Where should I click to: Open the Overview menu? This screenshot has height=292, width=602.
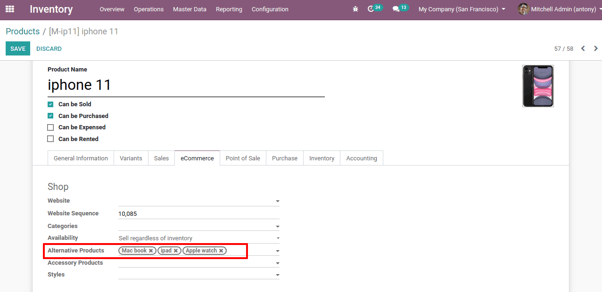pyautogui.click(x=112, y=9)
